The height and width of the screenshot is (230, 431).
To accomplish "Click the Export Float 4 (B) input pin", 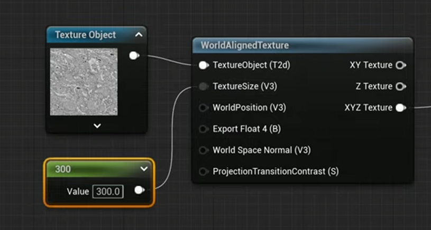I will [x=204, y=129].
